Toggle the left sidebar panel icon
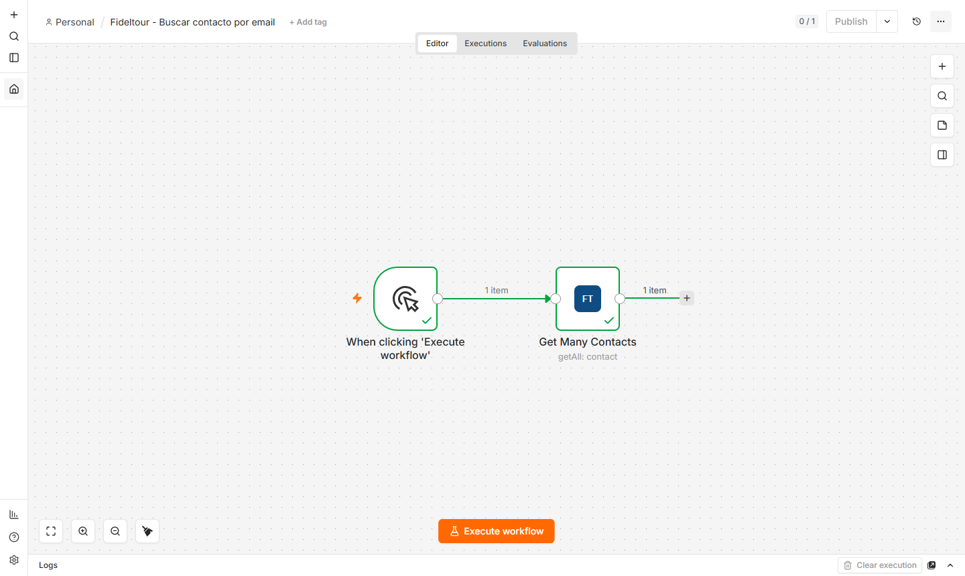 (14, 58)
